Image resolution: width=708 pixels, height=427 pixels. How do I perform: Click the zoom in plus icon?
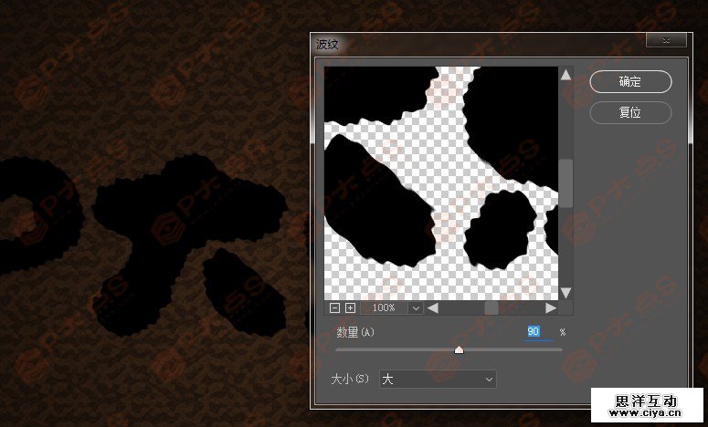tap(350, 308)
